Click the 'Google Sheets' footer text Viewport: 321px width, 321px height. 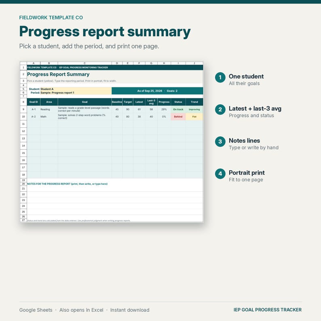pos(36,310)
